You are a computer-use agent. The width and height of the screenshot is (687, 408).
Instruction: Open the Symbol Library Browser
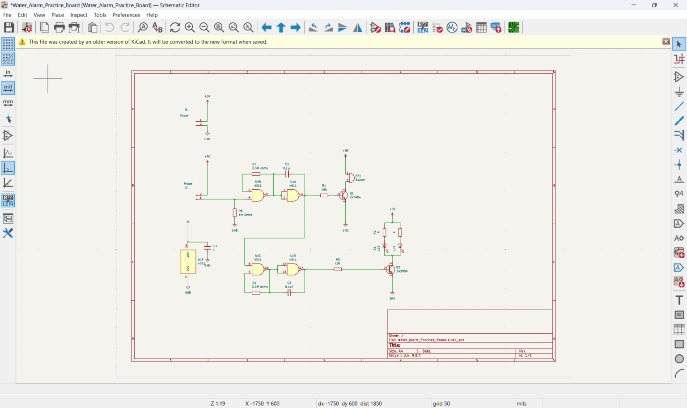pyautogui.click(x=390, y=27)
